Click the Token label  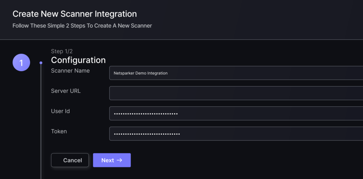tap(59, 131)
